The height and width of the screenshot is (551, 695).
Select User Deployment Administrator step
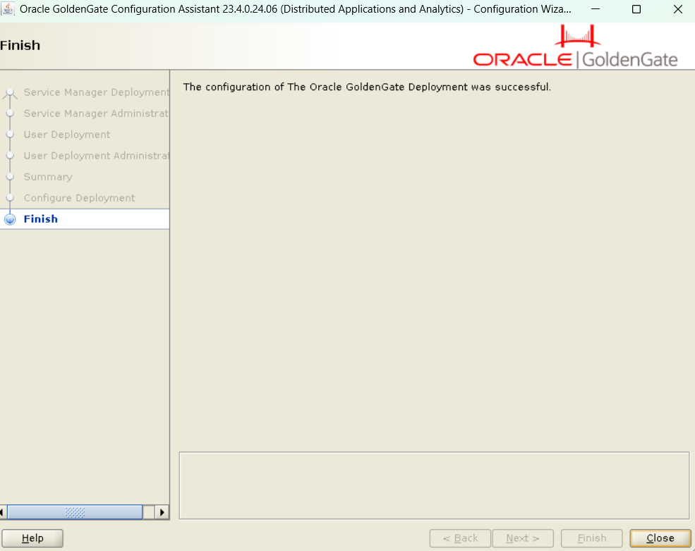pyautogui.click(x=96, y=156)
